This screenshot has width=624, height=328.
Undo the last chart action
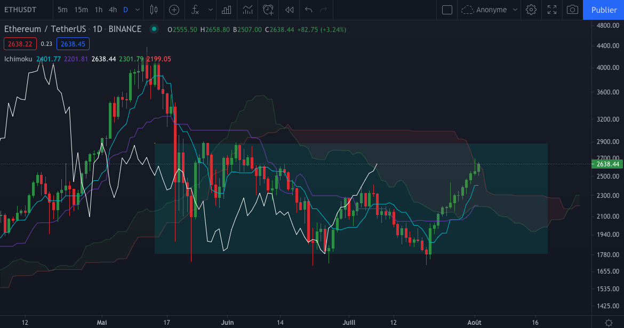pos(308,10)
